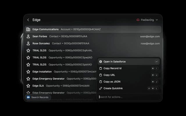
Task: Click the Command U shortcut keys
Action: coord(155,75)
